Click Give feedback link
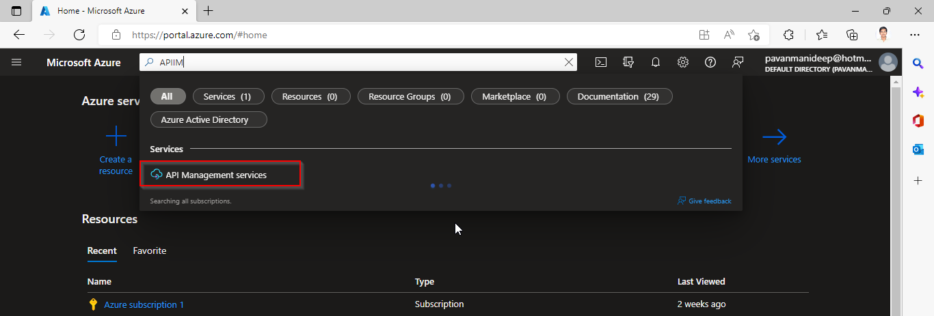 [x=709, y=201]
